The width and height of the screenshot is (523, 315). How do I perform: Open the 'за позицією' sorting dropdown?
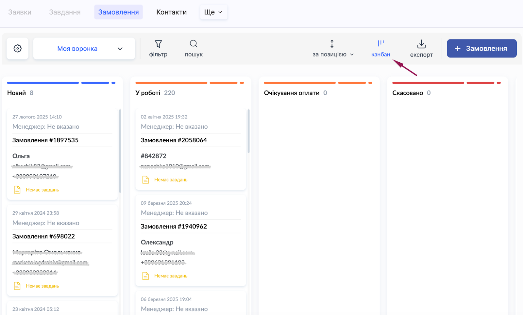pos(333,55)
